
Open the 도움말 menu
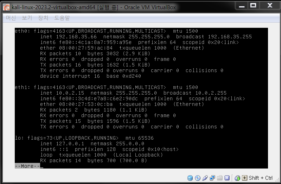[x=62, y=18]
